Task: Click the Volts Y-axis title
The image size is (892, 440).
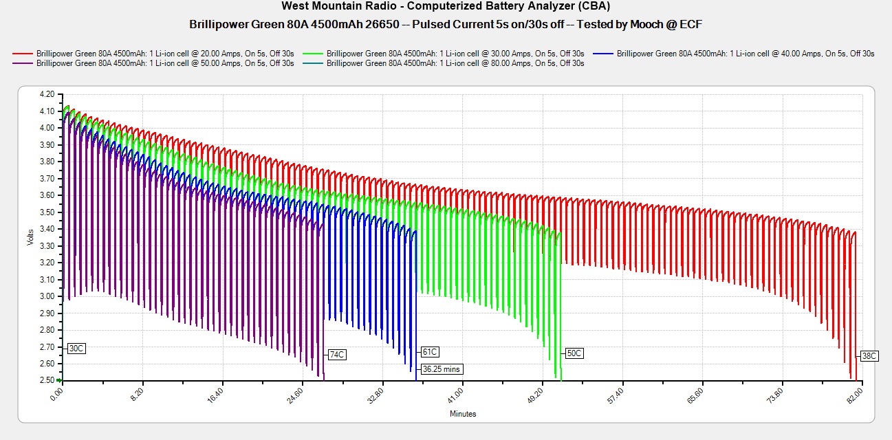Action: [30, 237]
